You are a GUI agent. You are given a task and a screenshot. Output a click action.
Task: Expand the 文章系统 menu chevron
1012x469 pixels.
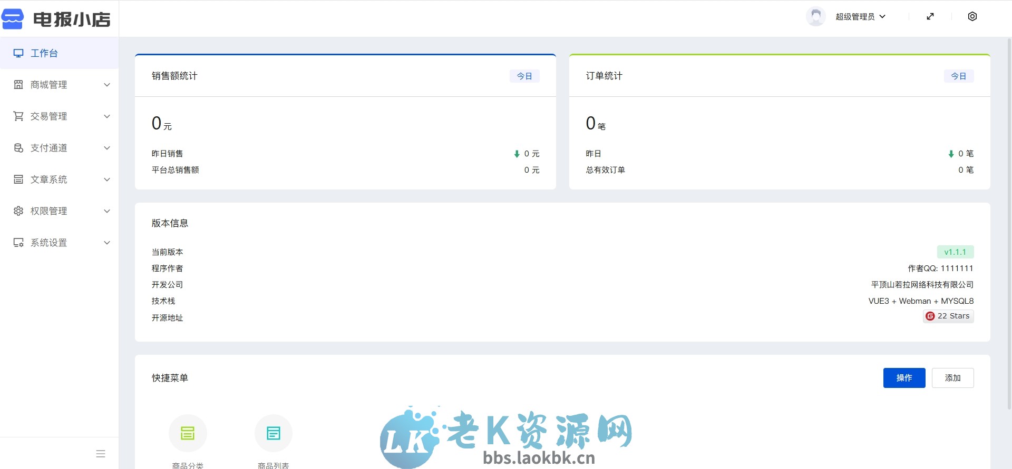click(107, 179)
